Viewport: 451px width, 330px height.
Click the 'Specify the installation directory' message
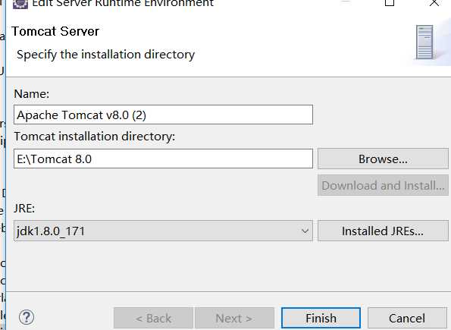click(105, 55)
